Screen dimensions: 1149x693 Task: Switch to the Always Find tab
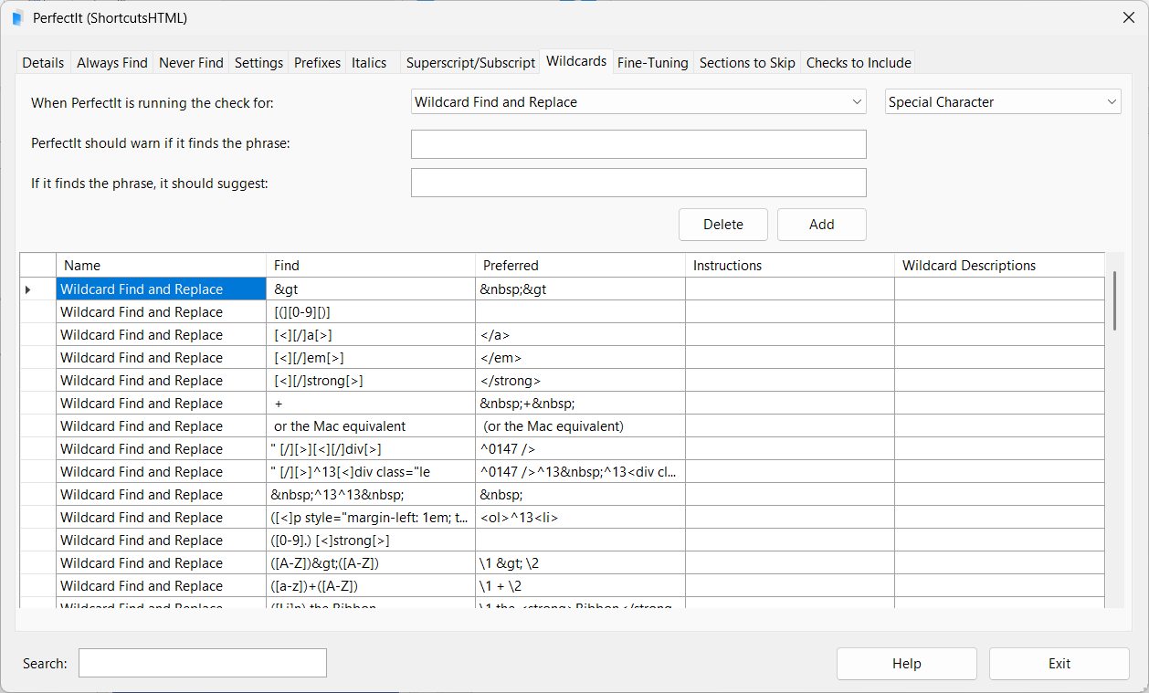(111, 63)
